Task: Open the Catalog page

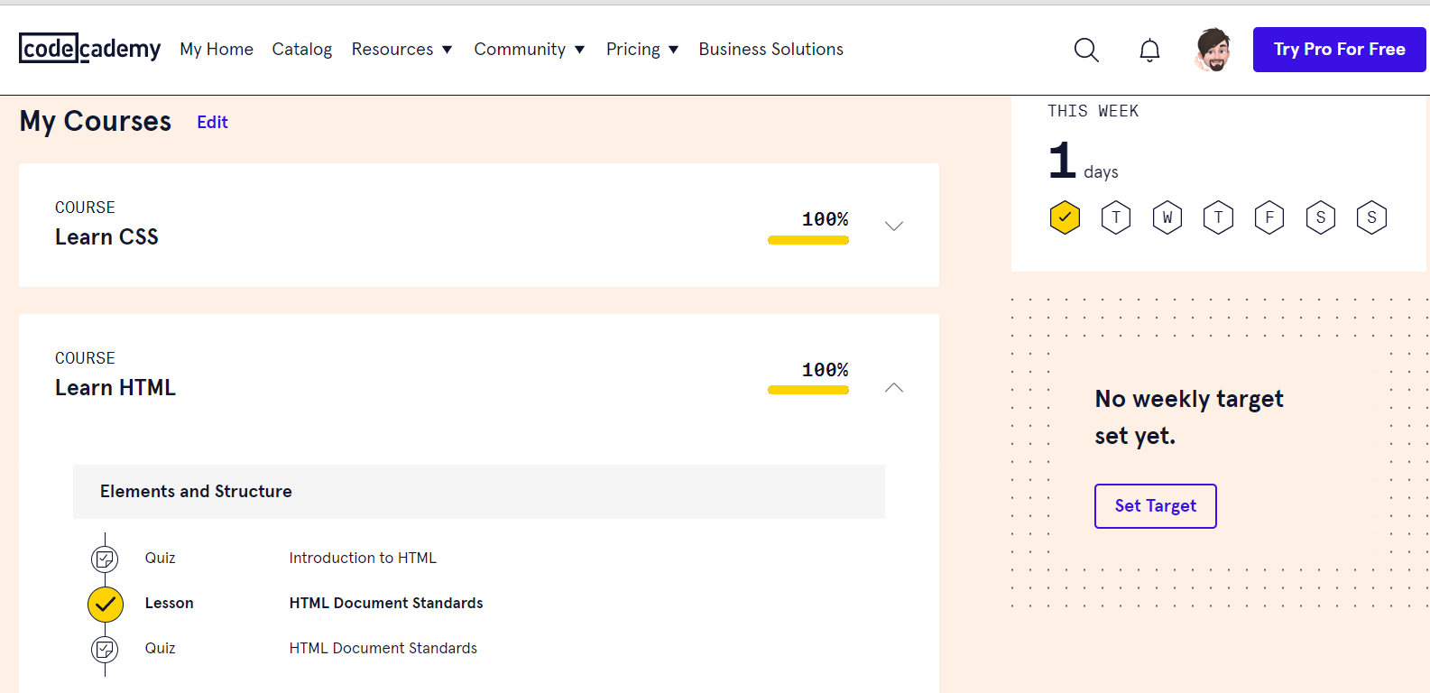Action: [x=302, y=49]
